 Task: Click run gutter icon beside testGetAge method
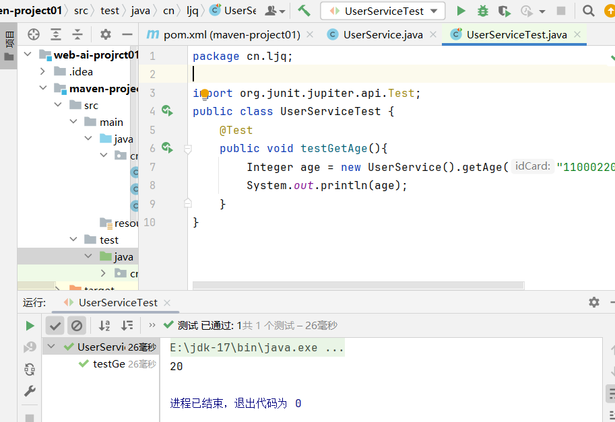(x=167, y=147)
